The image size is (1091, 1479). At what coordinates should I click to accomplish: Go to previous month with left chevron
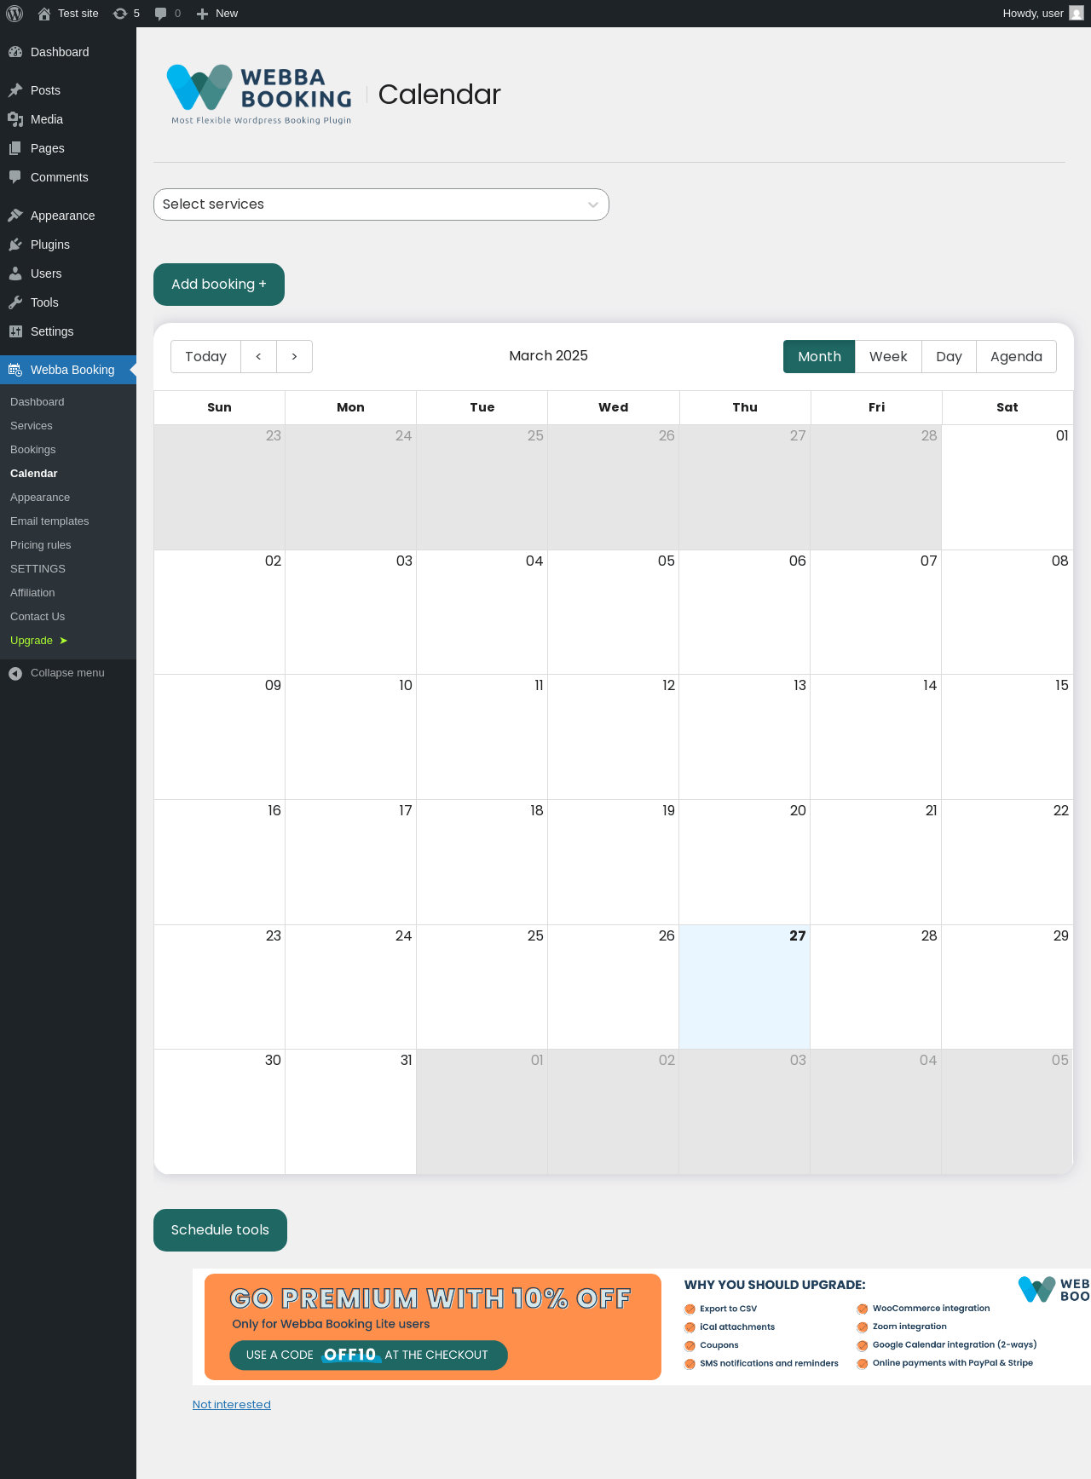(258, 357)
